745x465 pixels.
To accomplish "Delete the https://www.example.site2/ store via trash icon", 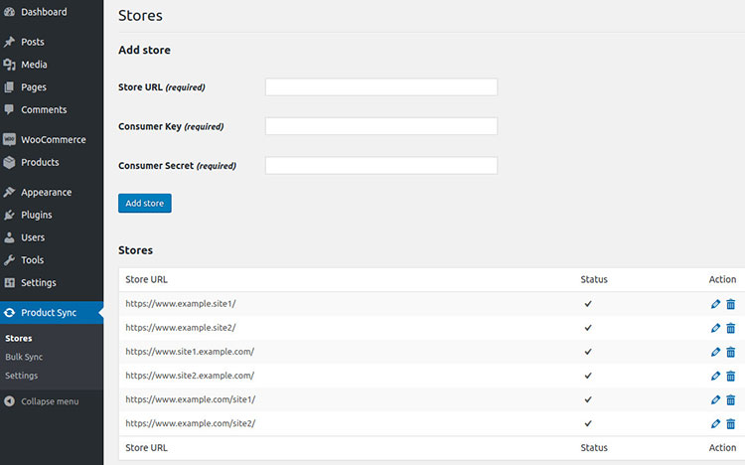I will tap(731, 328).
